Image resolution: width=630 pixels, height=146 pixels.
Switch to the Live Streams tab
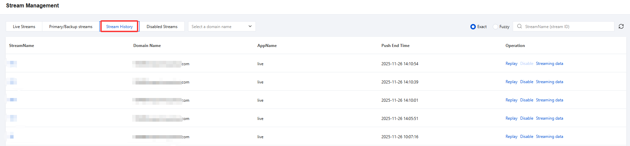point(24,27)
